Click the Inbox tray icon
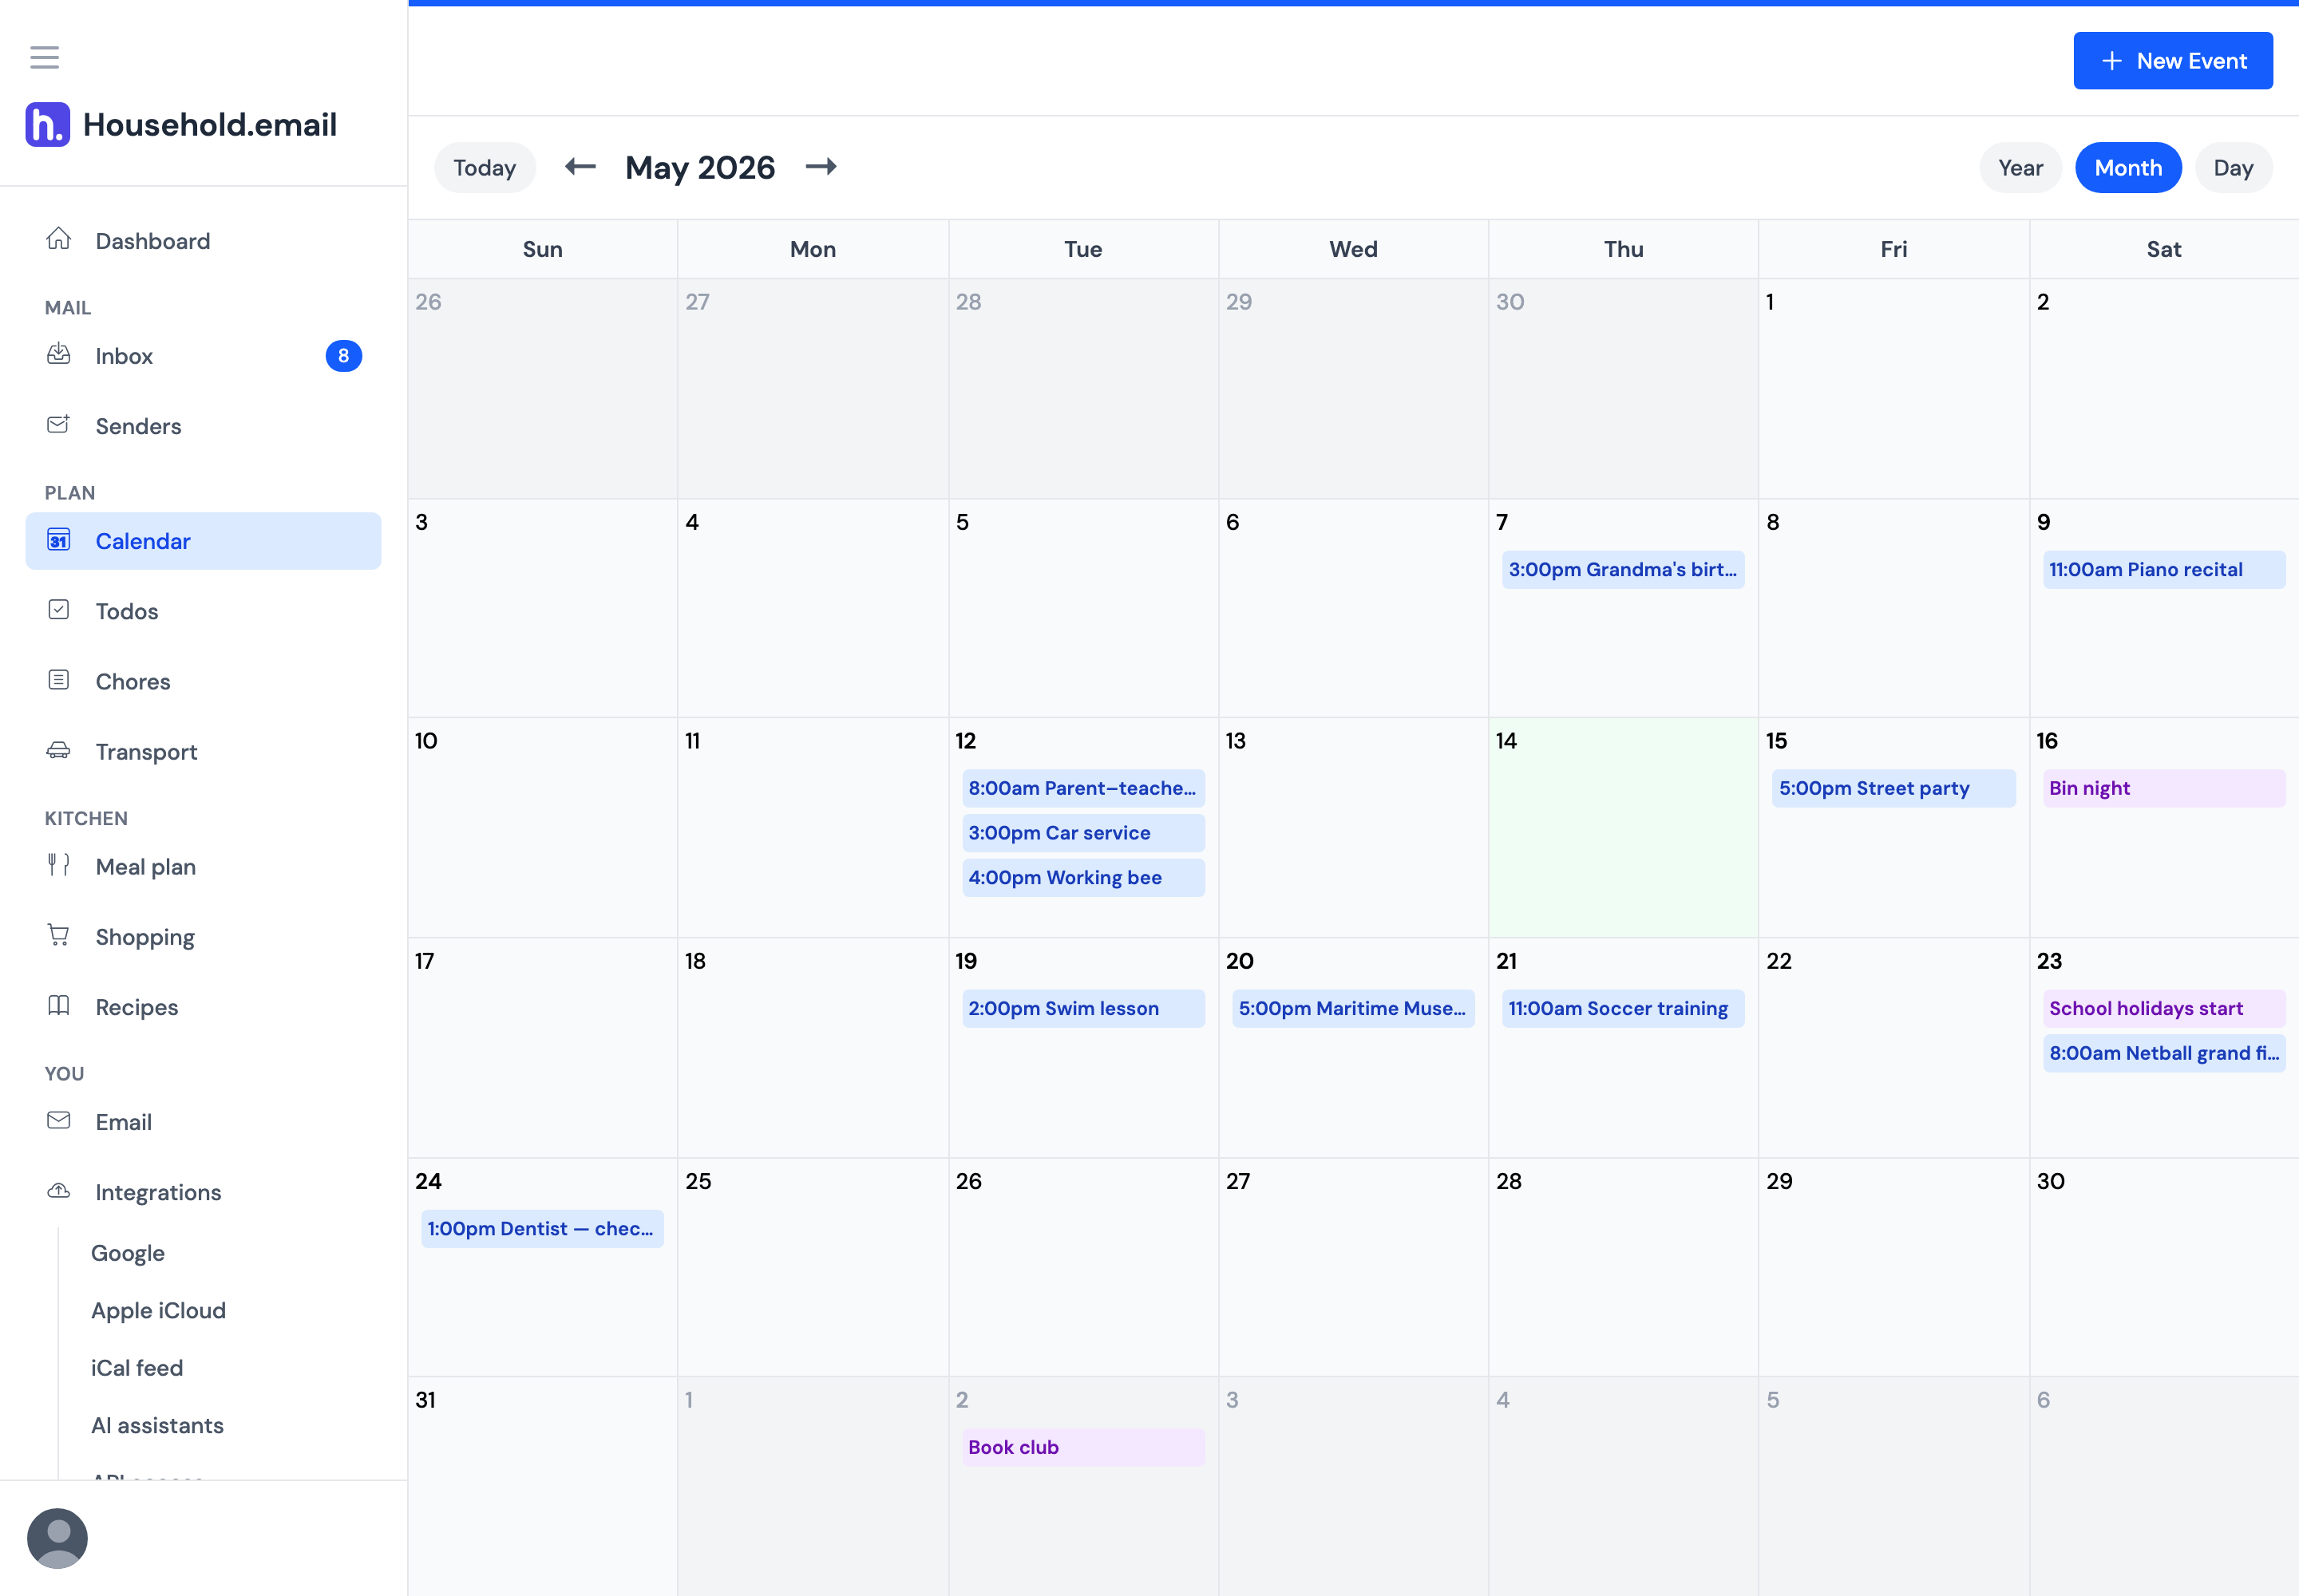 pos(59,354)
